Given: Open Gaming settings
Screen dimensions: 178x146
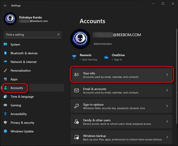Looking at the screenshot, I should pyautogui.click(x=33, y=105).
